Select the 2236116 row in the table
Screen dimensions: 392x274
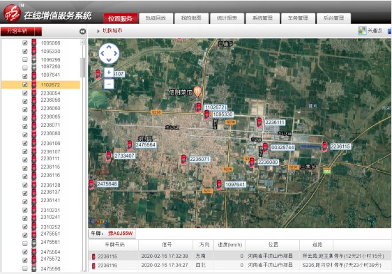[x=240, y=265]
